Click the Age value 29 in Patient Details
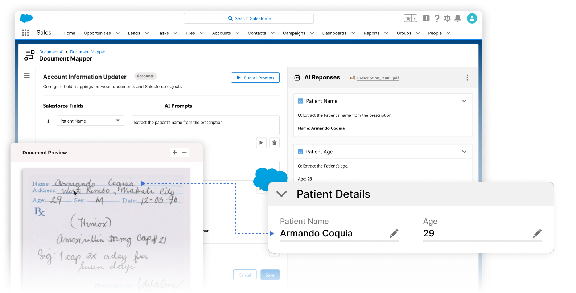 [429, 233]
